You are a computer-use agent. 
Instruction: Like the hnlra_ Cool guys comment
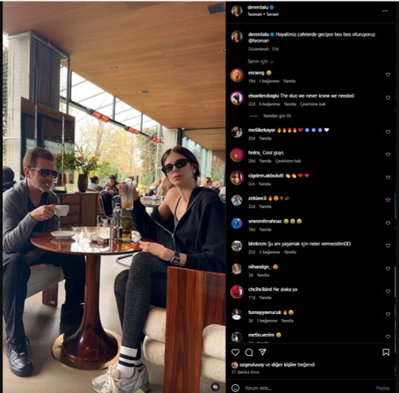[x=388, y=154]
